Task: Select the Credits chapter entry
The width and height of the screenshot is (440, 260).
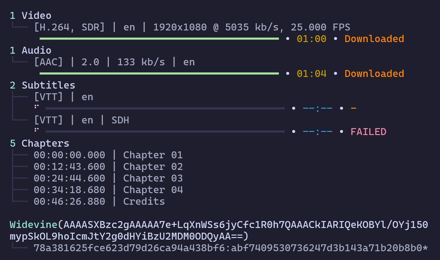Action: point(99,202)
